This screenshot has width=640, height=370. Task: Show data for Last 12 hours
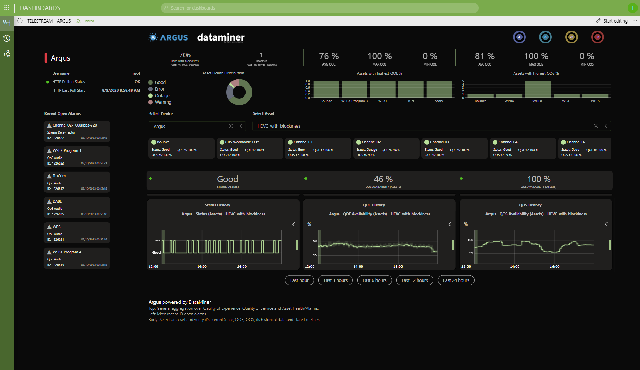[x=415, y=280]
